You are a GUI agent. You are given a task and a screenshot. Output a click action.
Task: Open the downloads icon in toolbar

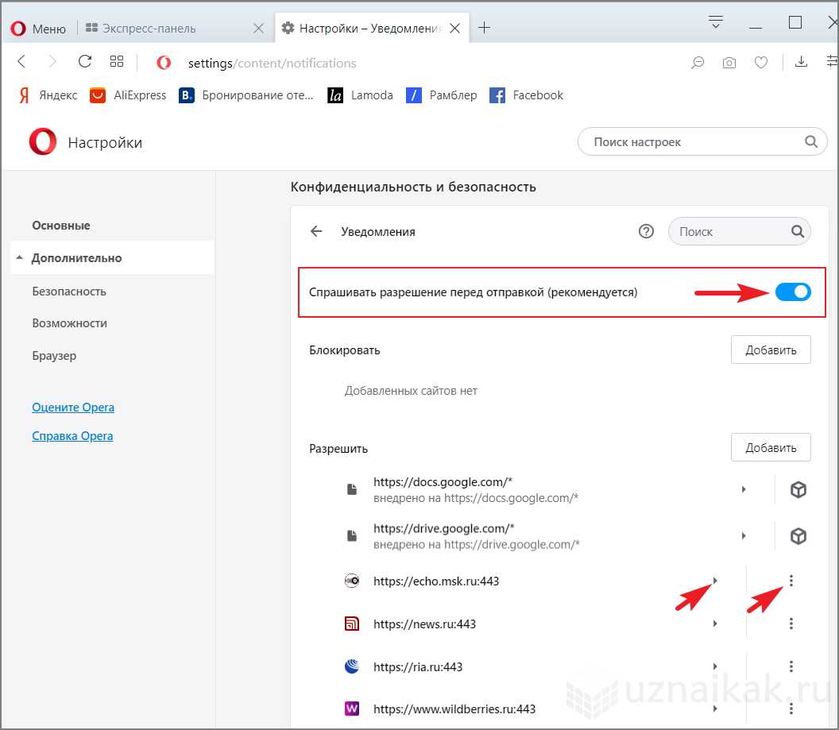click(x=801, y=62)
